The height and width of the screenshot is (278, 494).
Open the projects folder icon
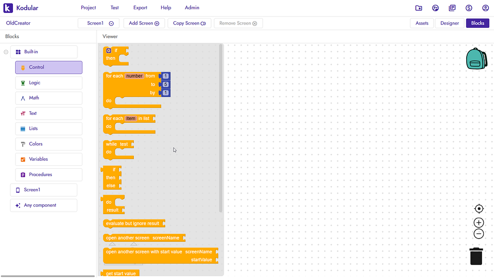click(x=419, y=7)
